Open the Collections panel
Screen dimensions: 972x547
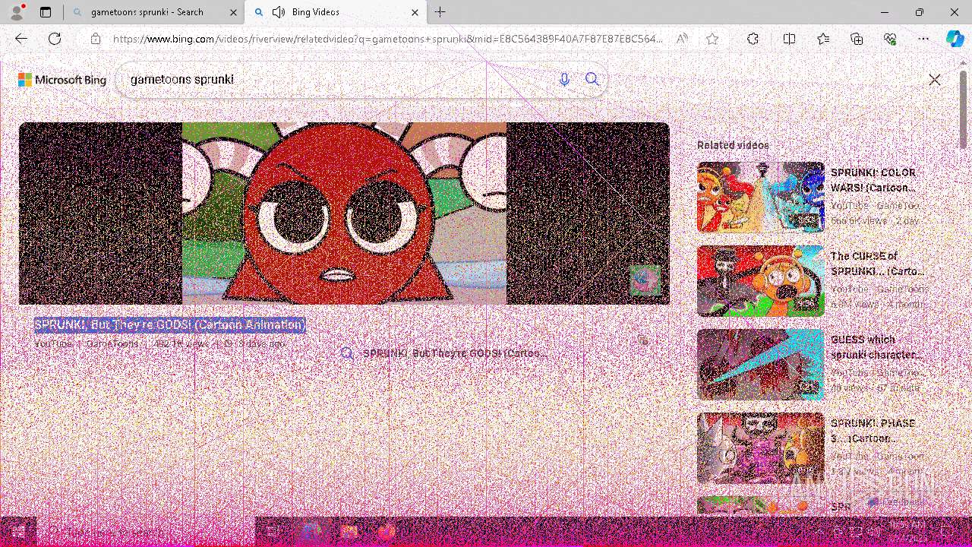tap(857, 39)
